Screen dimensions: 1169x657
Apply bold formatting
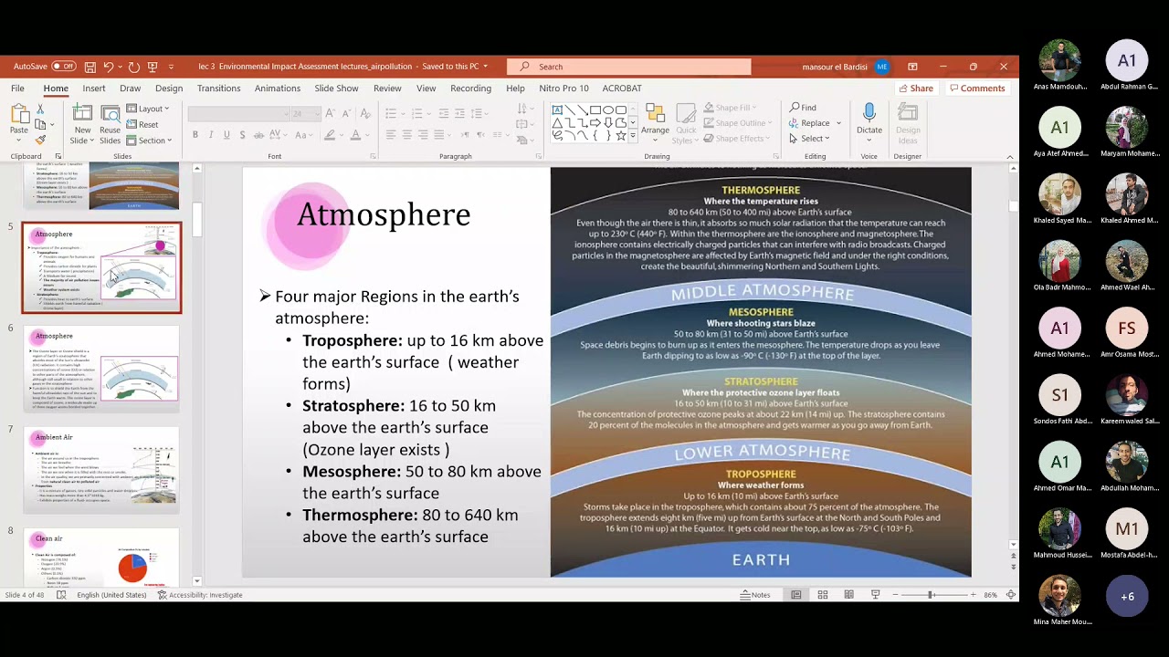coord(195,135)
